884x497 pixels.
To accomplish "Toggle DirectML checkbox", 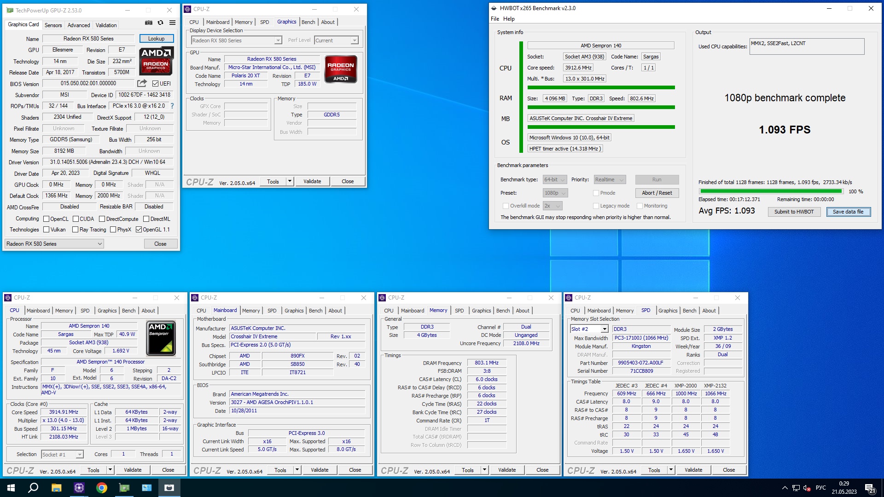I will click(x=146, y=219).
